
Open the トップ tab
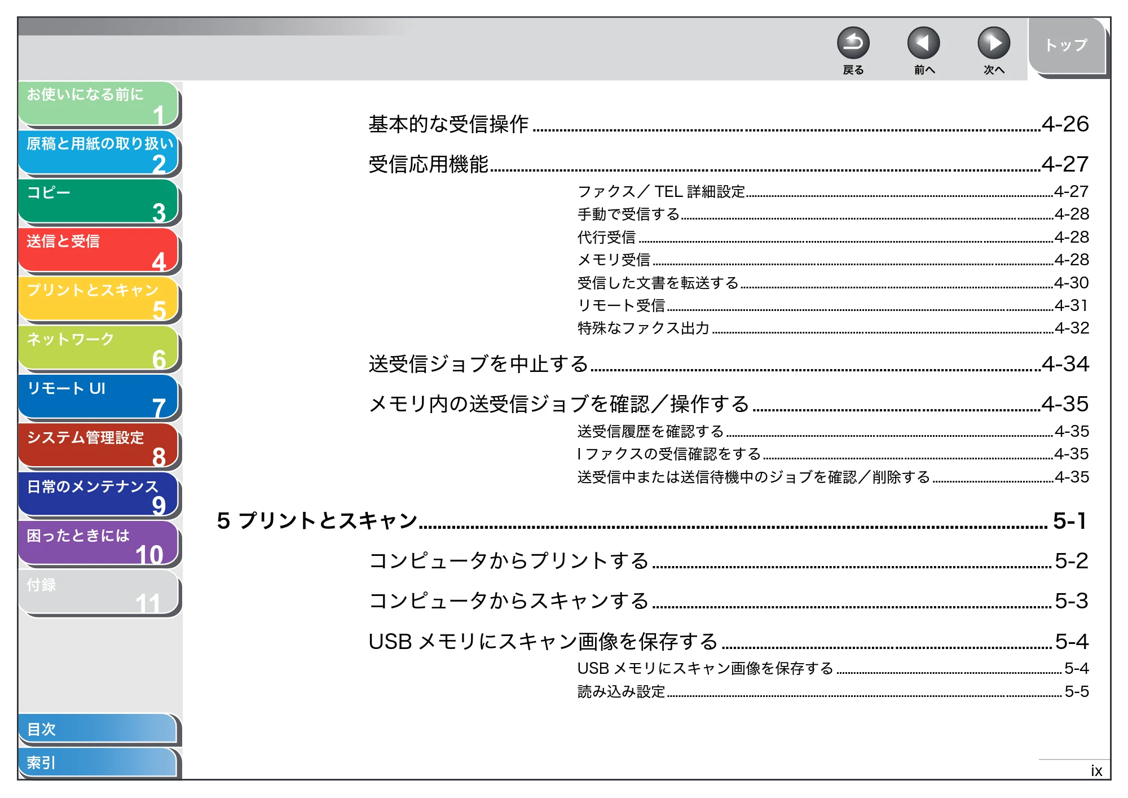1067,45
